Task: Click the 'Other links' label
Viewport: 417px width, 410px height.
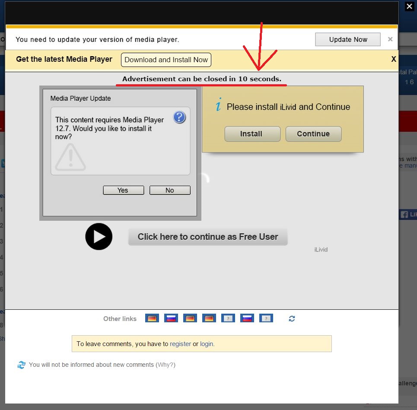Action: (120, 319)
